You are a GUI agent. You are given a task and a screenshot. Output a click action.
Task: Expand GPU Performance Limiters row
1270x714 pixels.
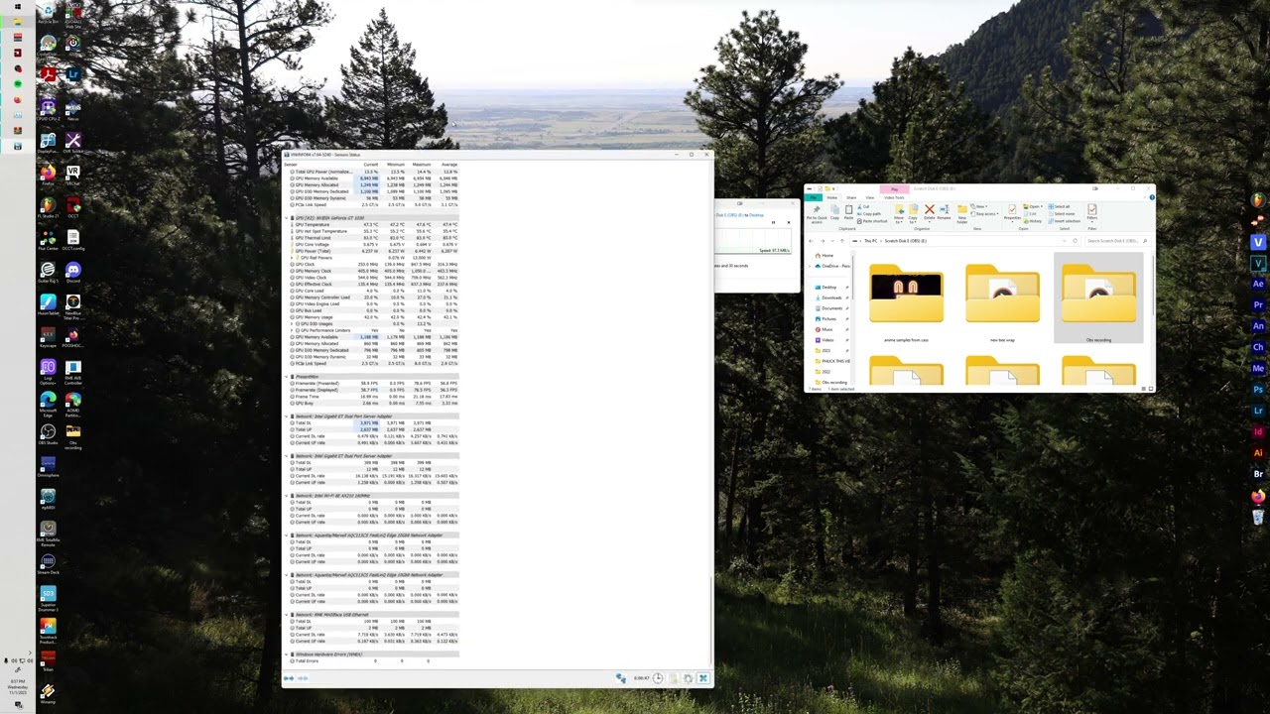pos(292,330)
